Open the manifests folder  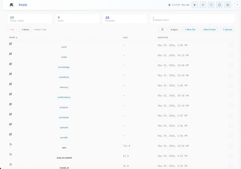(x=64, y=77)
